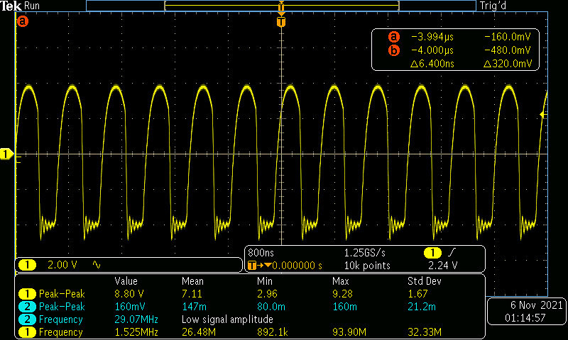This screenshot has height=340, width=568.
Task: Click the 892.1k min frequency value
Action: coord(273,332)
